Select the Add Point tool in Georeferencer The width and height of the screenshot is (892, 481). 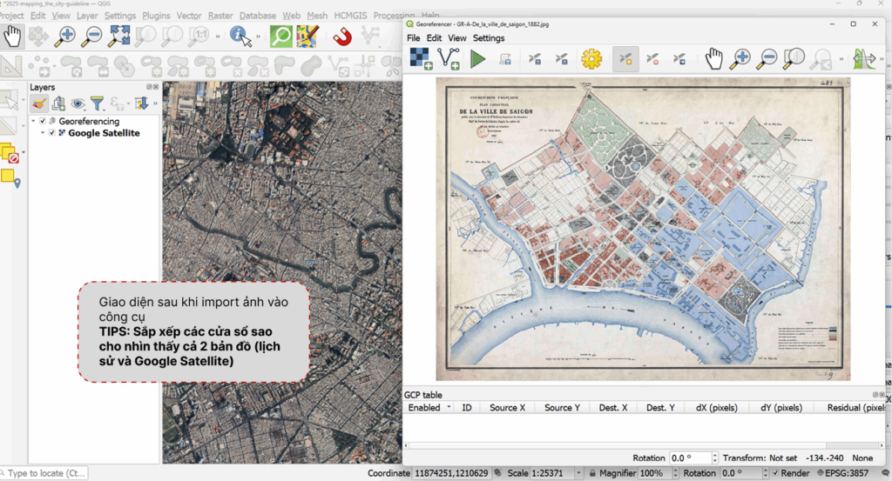click(625, 59)
